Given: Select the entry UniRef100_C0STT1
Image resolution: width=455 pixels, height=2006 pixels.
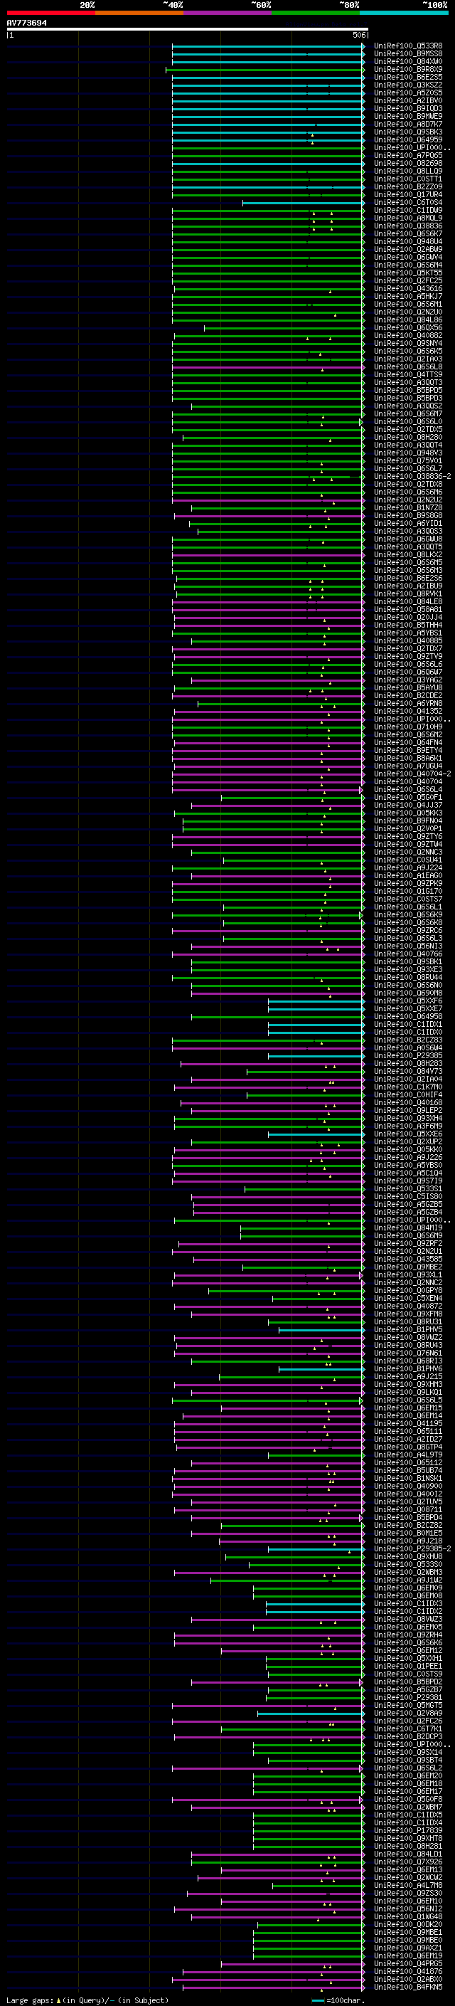Looking at the screenshot, I should coord(407,179).
